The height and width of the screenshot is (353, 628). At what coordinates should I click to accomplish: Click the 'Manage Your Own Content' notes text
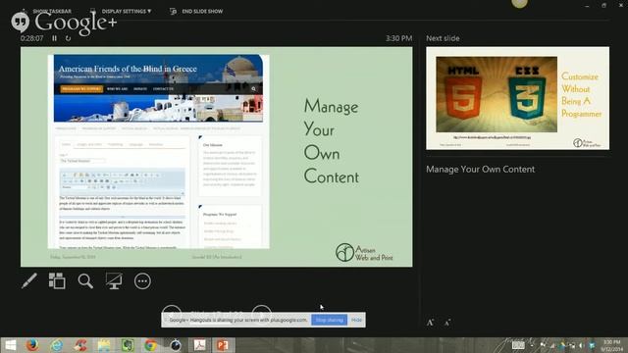point(480,170)
